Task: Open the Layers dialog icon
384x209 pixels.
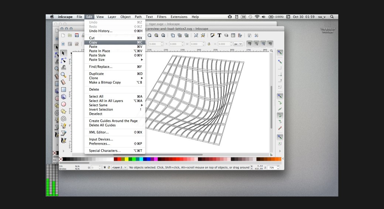Action: point(226,35)
